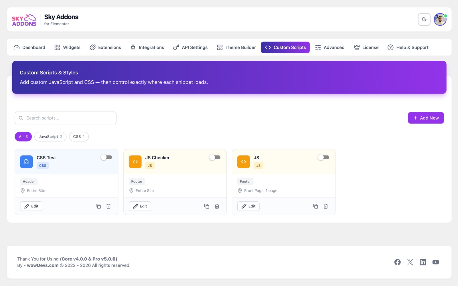Click the Header tag on CSS Test

(x=29, y=182)
